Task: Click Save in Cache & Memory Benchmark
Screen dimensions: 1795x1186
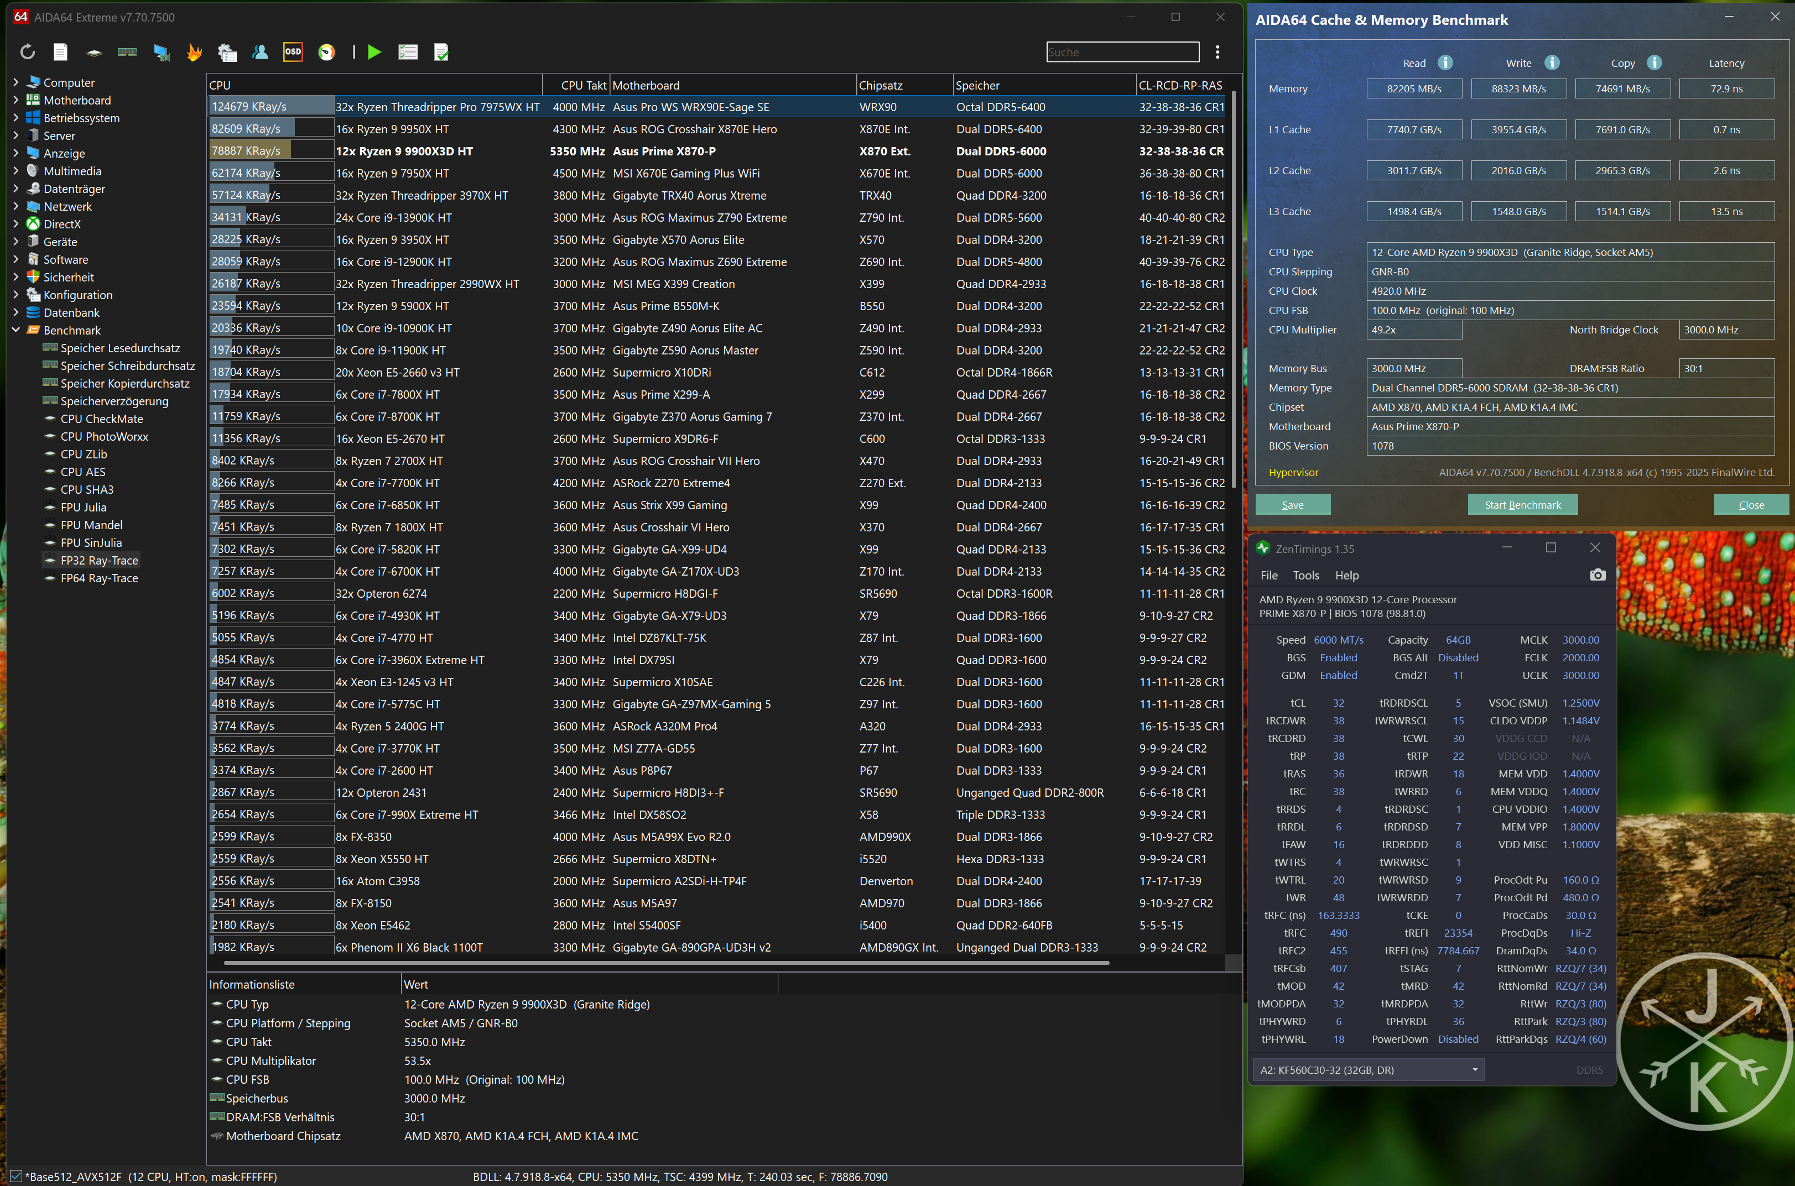Action: (x=1293, y=504)
